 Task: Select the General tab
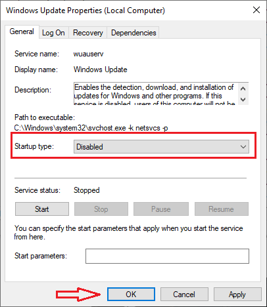pos(22,31)
